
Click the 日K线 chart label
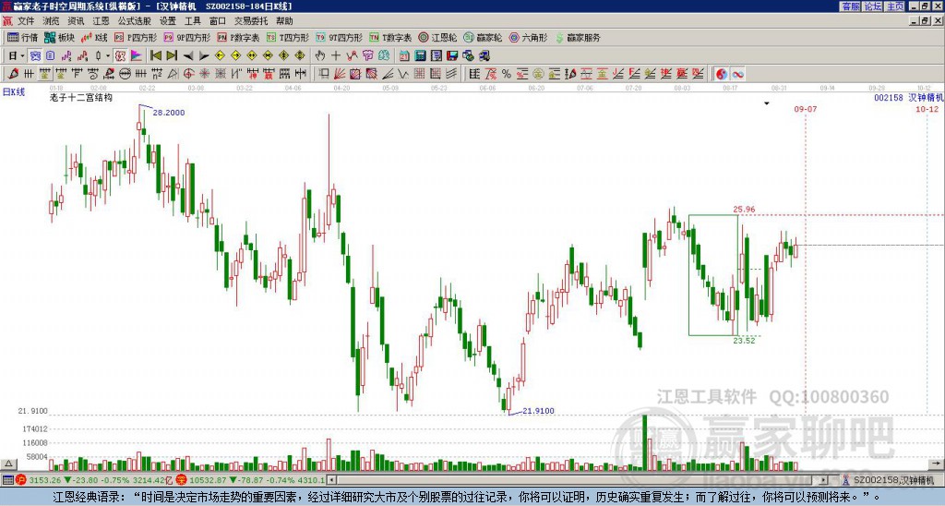pos(13,91)
